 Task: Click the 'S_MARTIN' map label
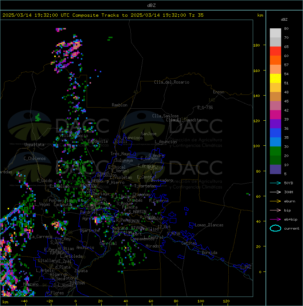[x=137, y=212]
